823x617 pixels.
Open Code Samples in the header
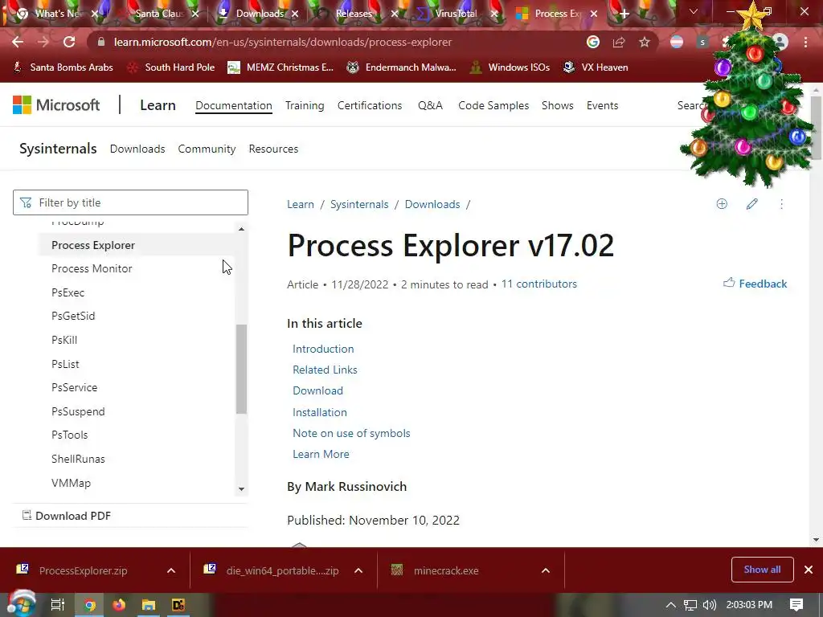pos(493,105)
